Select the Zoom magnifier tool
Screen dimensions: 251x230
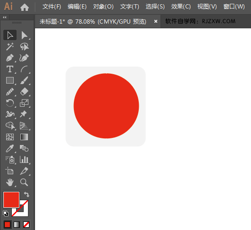(x=24, y=182)
